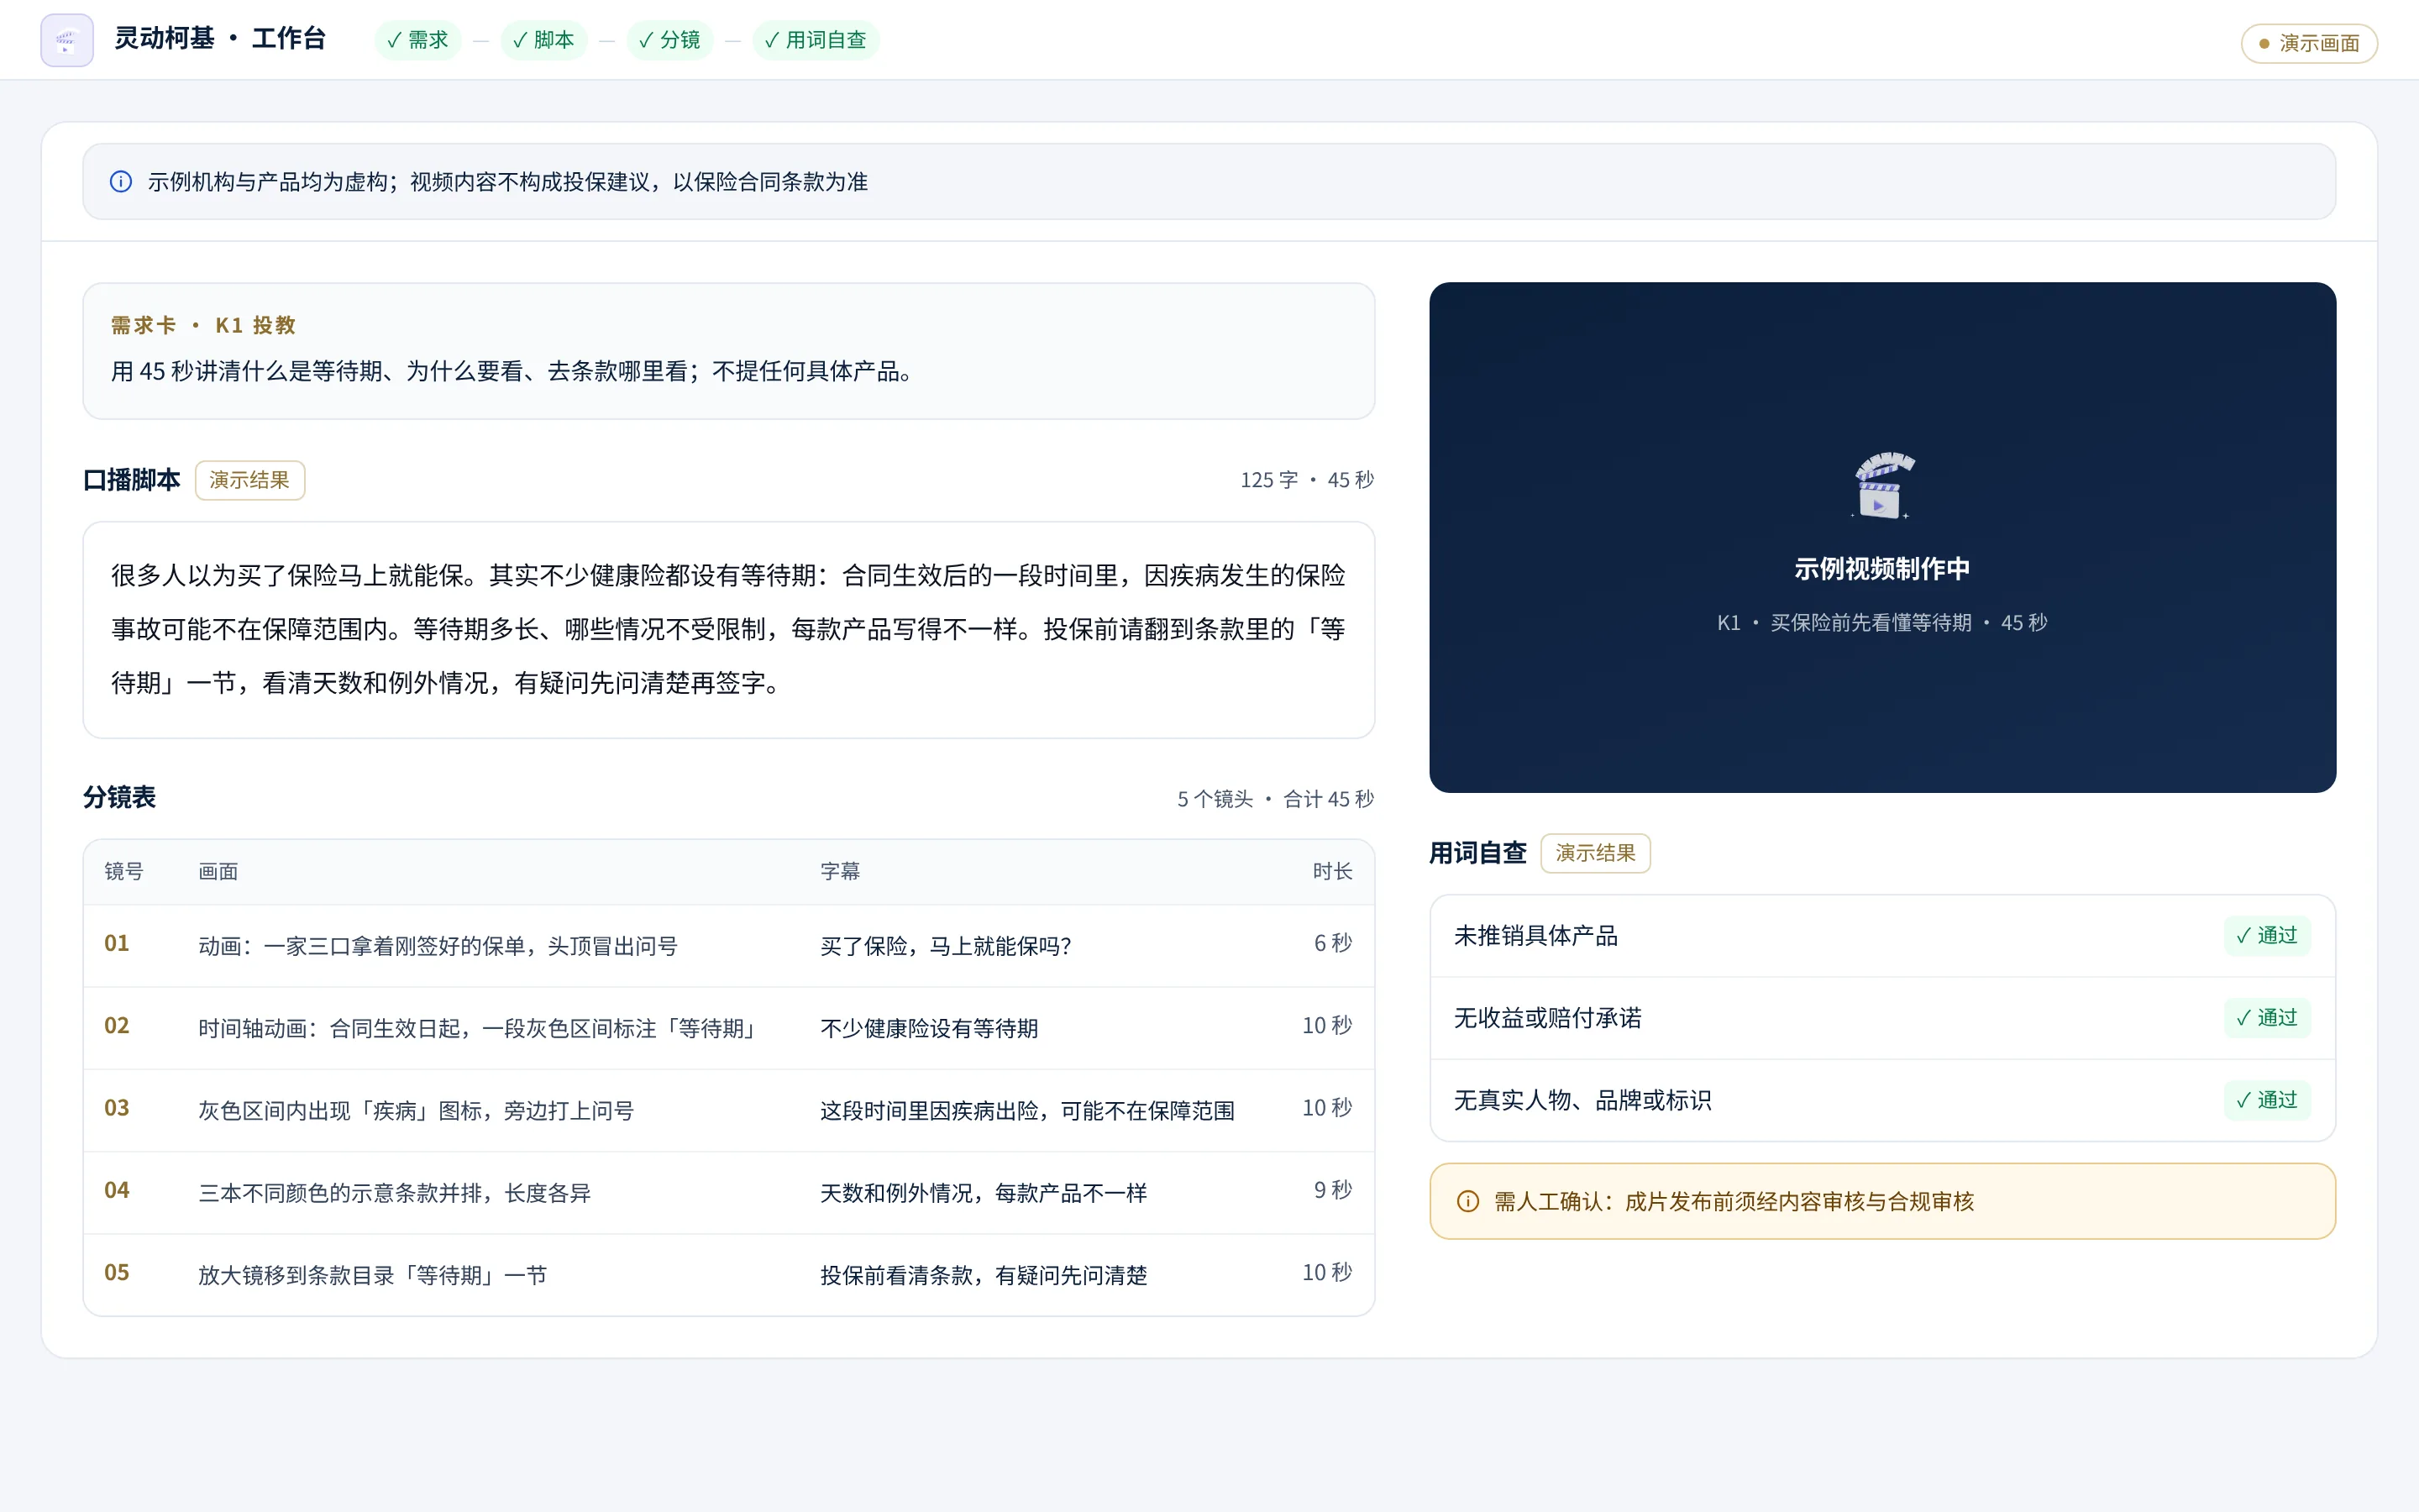
Task: Click the 演示结果 tag beside 用词自查
Action: tap(1595, 853)
